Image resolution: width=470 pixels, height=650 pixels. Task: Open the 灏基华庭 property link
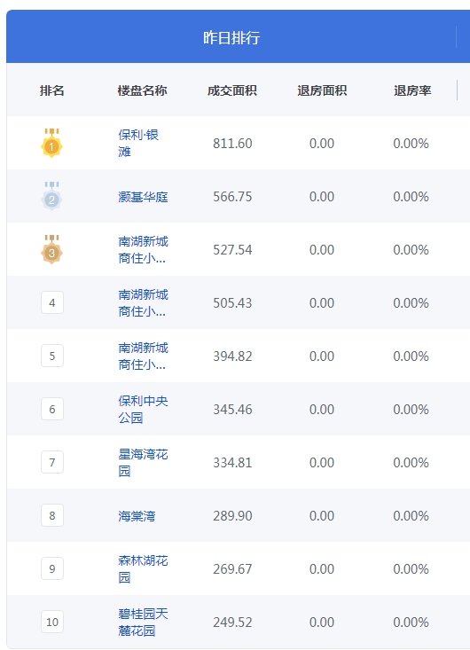click(143, 197)
